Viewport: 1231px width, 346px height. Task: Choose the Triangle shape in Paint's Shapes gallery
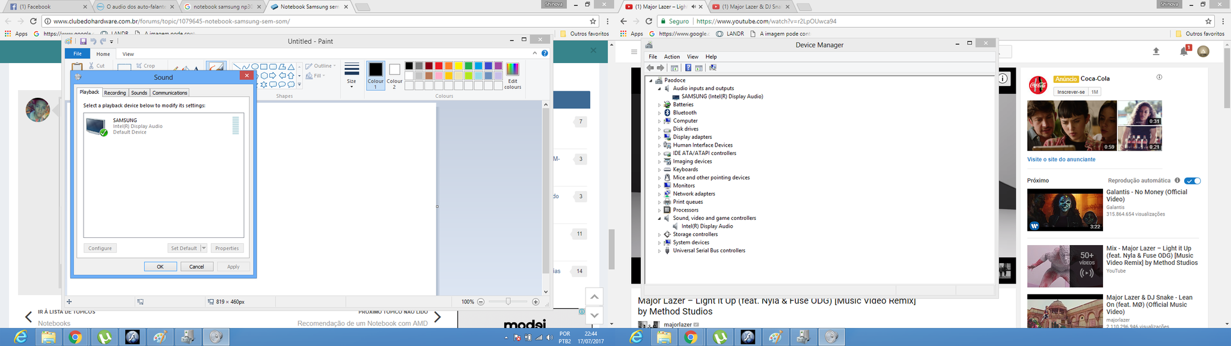pos(291,67)
